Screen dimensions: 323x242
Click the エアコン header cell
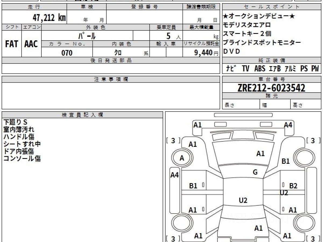[x=31, y=27]
